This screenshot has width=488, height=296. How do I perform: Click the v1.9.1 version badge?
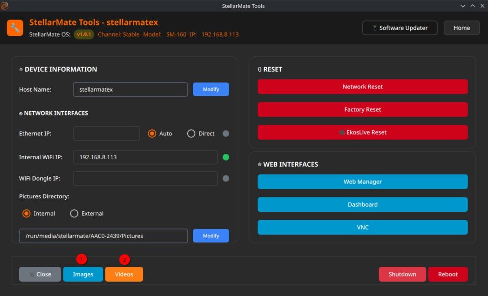(84, 34)
